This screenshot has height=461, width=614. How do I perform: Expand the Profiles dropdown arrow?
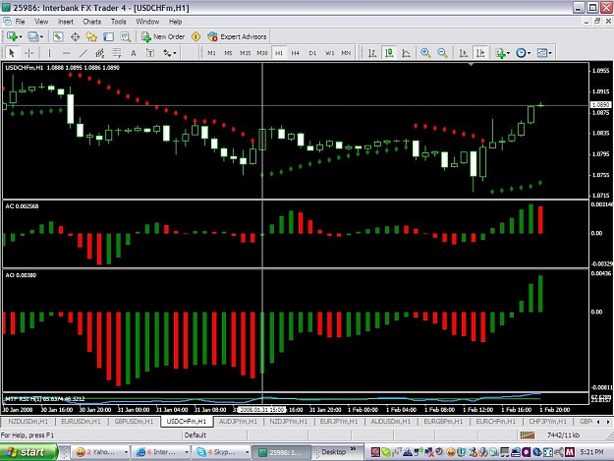point(41,36)
